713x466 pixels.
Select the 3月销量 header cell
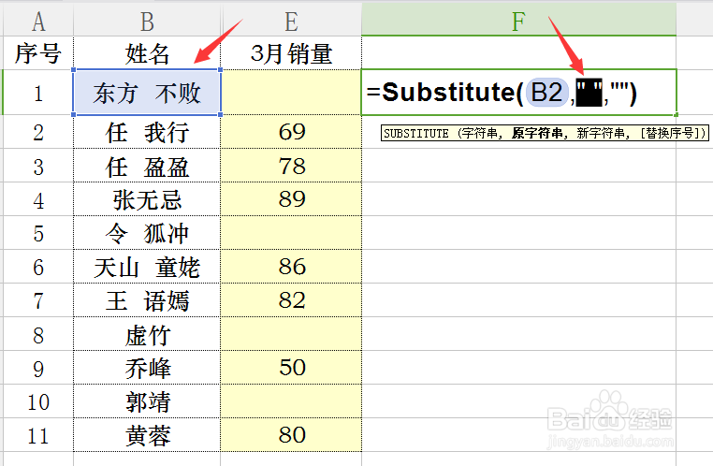pos(291,53)
